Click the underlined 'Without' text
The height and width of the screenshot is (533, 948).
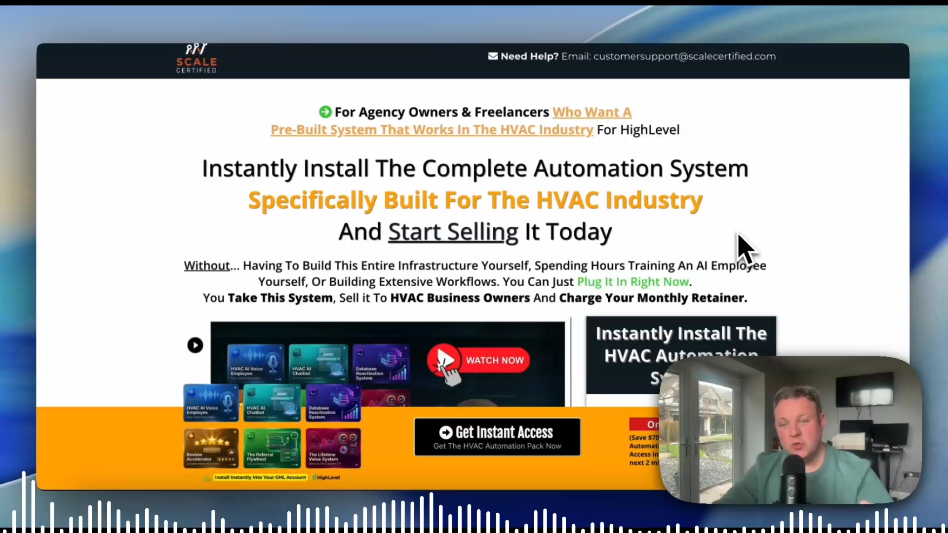[x=206, y=266]
